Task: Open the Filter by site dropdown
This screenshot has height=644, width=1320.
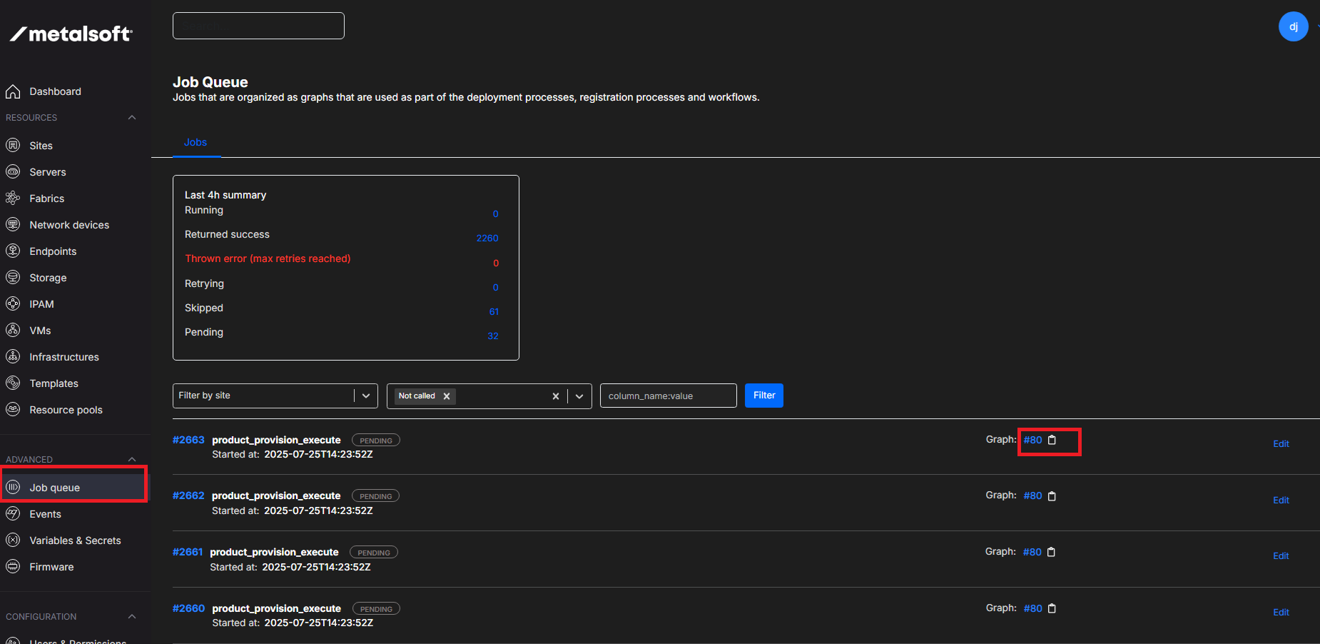Action: click(x=366, y=396)
